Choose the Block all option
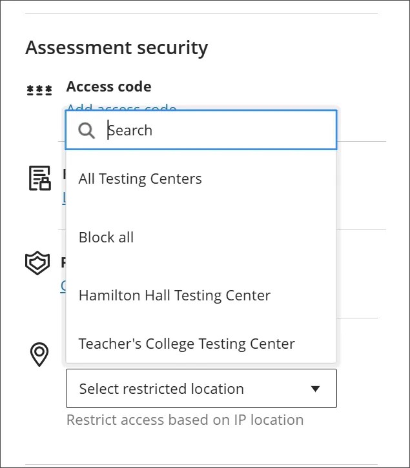The image size is (410, 468). [x=106, y=237]
